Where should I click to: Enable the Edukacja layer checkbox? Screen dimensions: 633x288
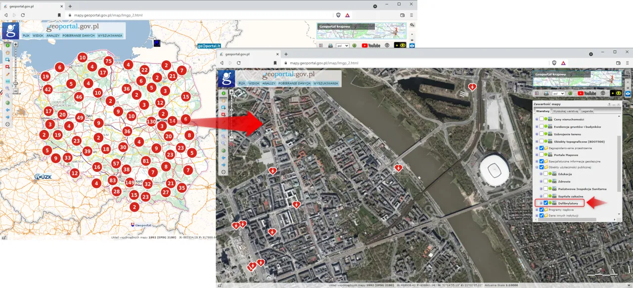tap(545, 174)
